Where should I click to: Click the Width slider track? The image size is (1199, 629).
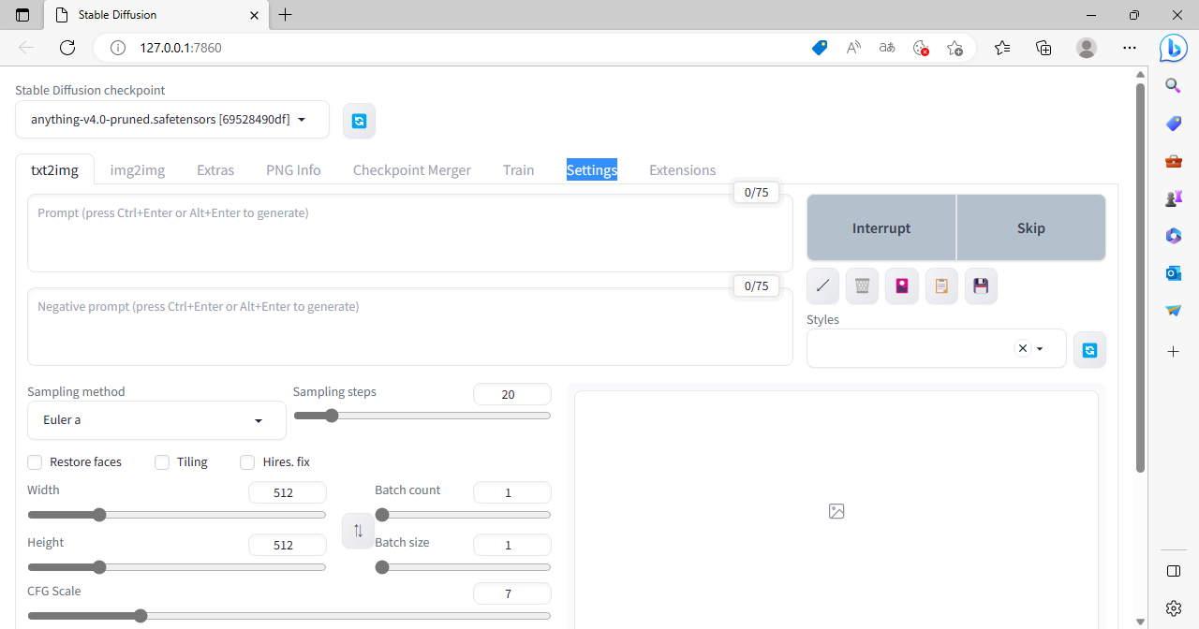point(177,515)
